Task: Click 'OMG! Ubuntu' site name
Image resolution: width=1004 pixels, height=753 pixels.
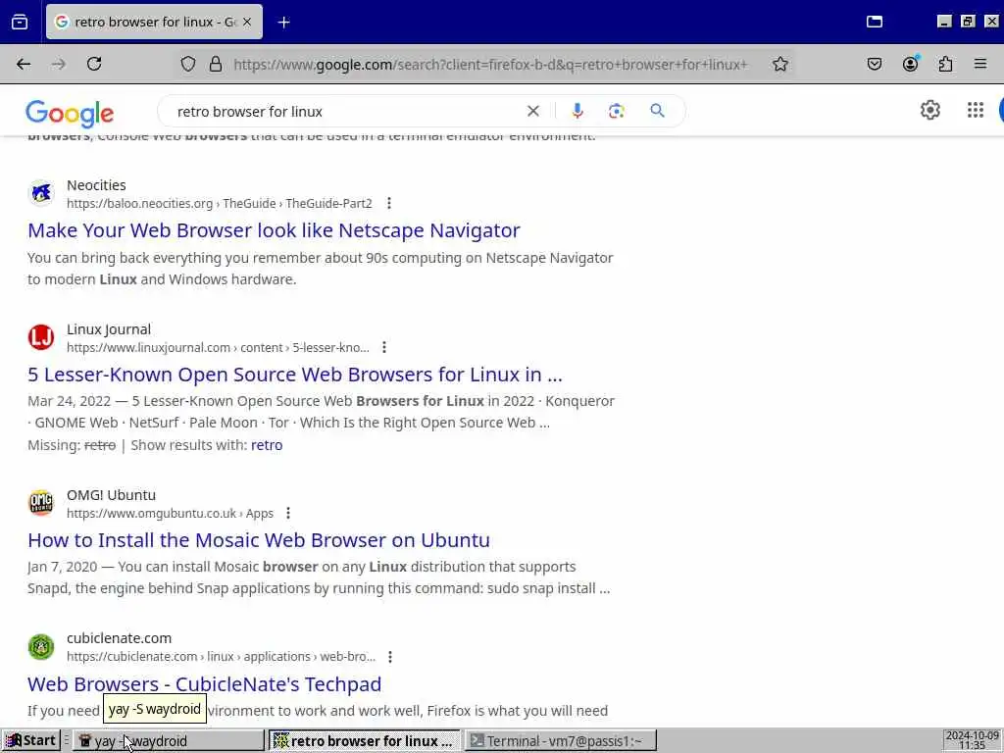Action: click(x=112, y=495)
